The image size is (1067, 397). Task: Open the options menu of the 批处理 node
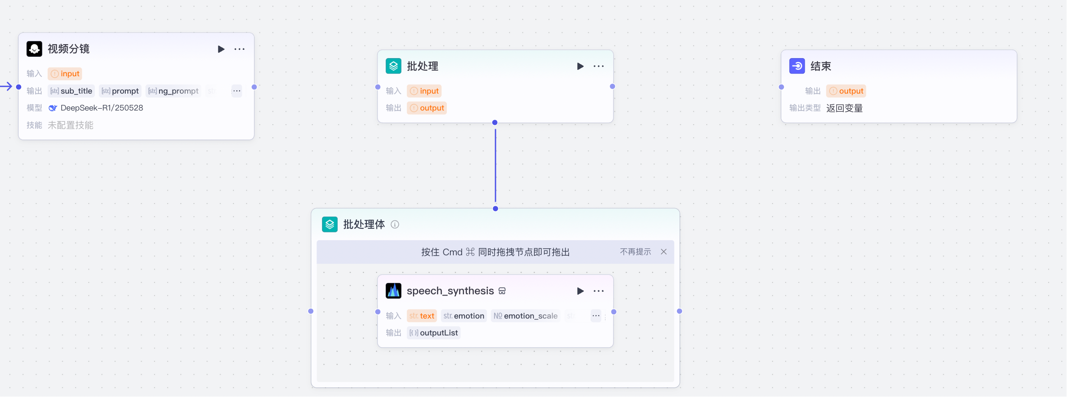click(599, 66)
